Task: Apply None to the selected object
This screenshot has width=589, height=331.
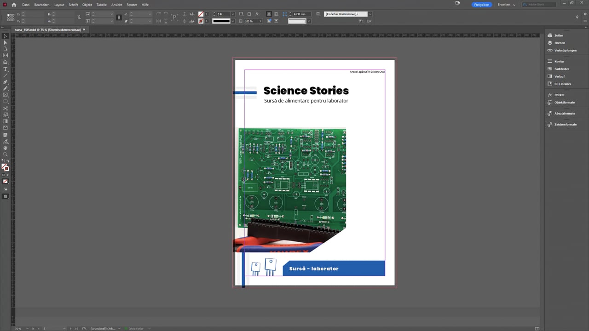Action: 6,182
